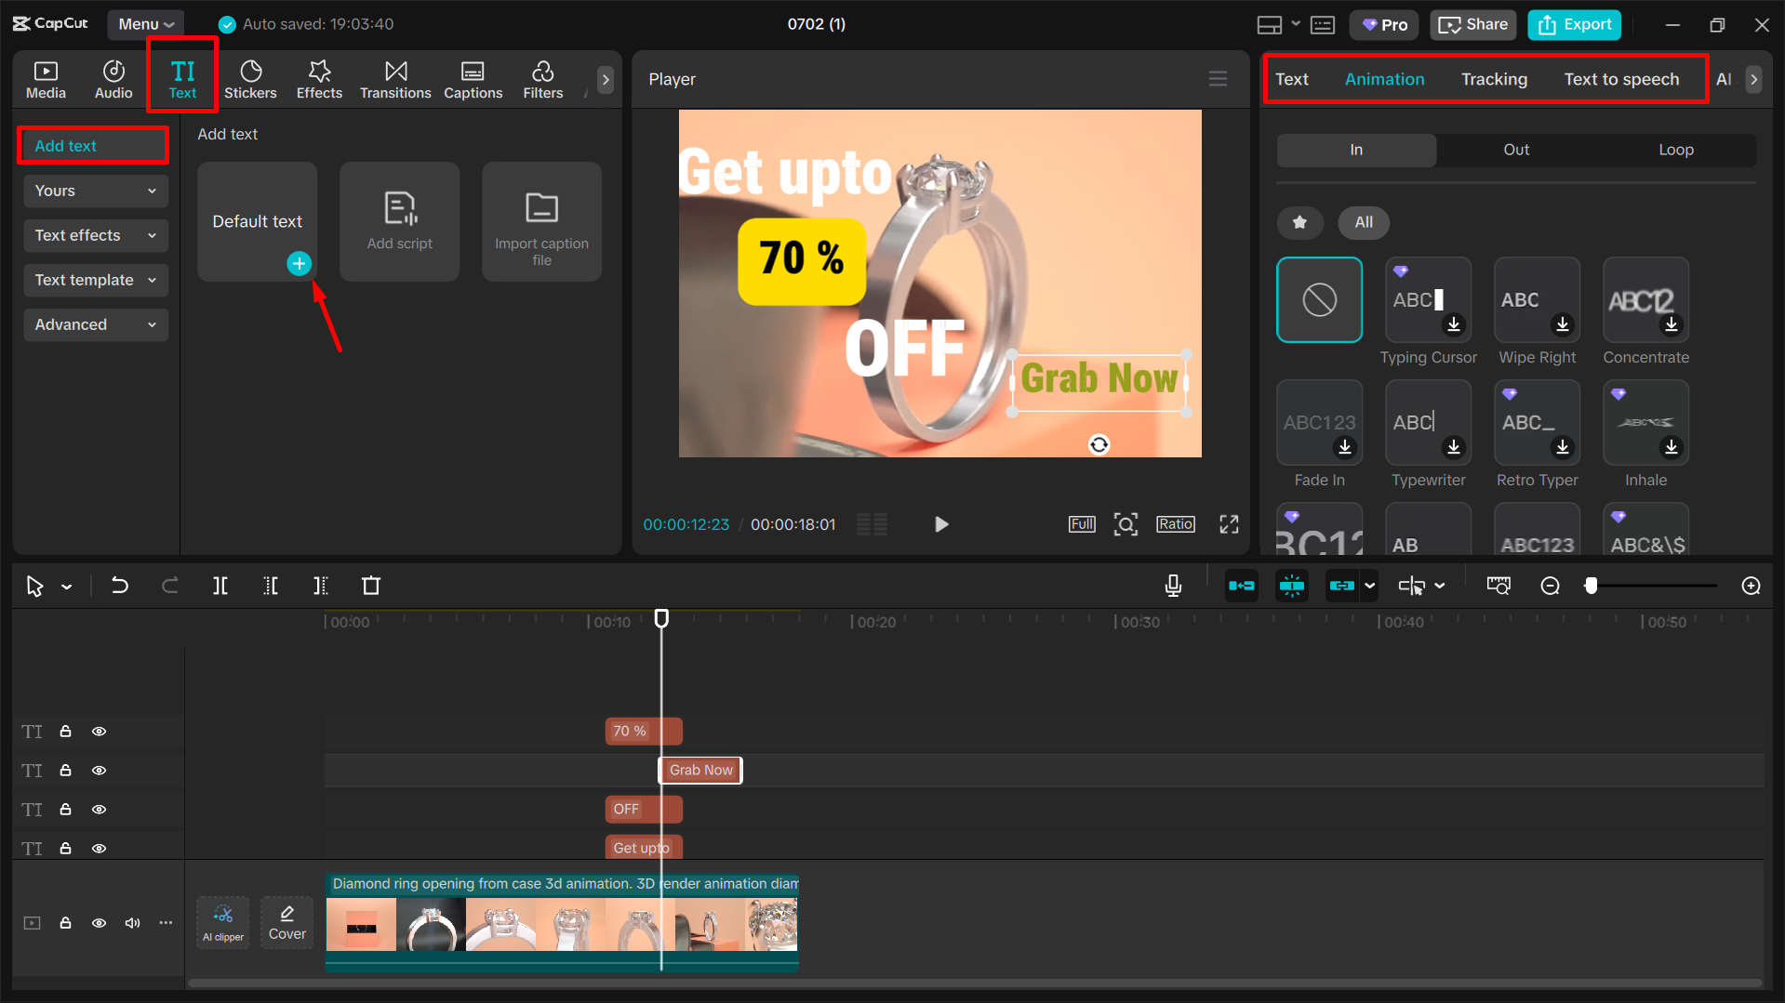Click the undo icon above the timeline
Viewport: 1785px width, 1003px height.
click(x=119, y=586)
